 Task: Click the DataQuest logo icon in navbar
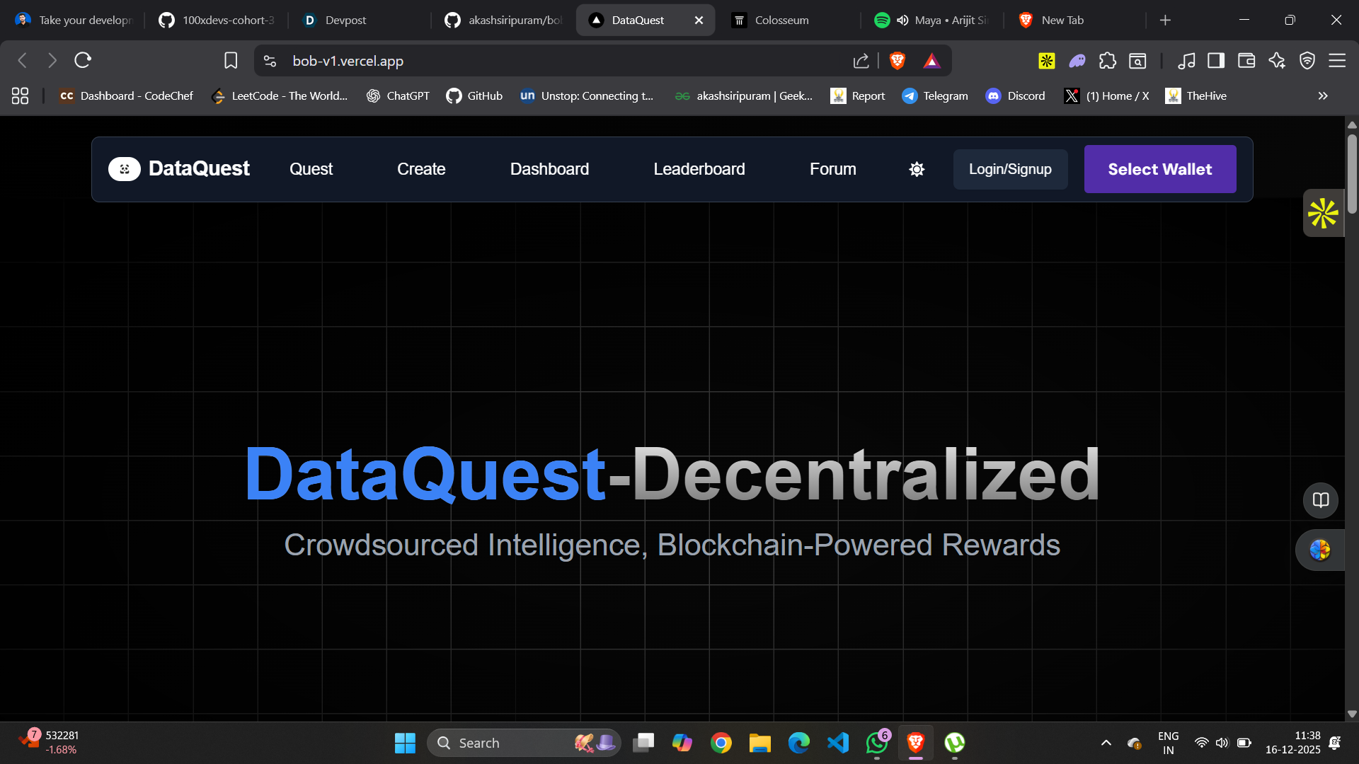125,169
